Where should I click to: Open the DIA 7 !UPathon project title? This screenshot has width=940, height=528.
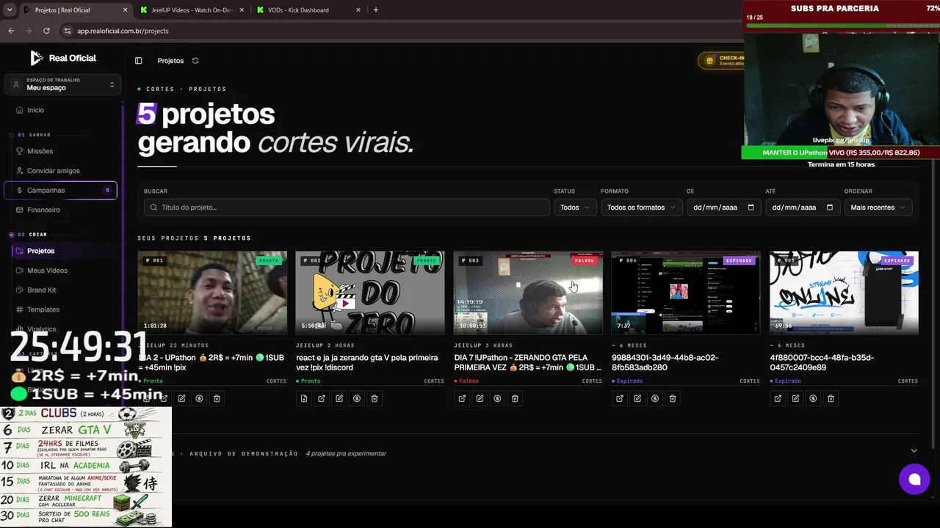tap(528, 363)
